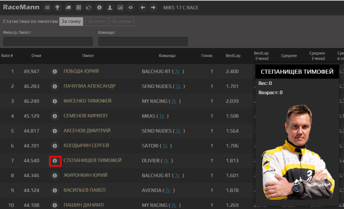Sort by the Гонок column header
Image resolution: width=344 pixels, height=209 pixels.
207,56
